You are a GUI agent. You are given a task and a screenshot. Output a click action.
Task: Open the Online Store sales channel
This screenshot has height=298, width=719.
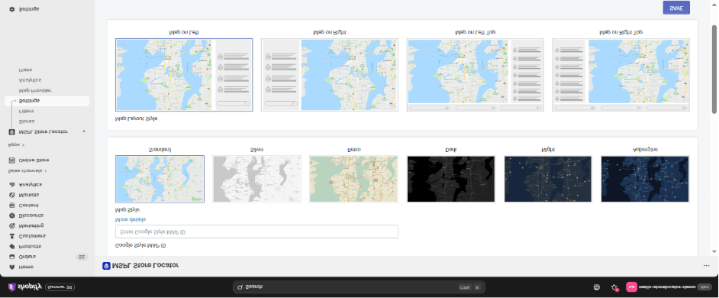(x=34, y=160)
